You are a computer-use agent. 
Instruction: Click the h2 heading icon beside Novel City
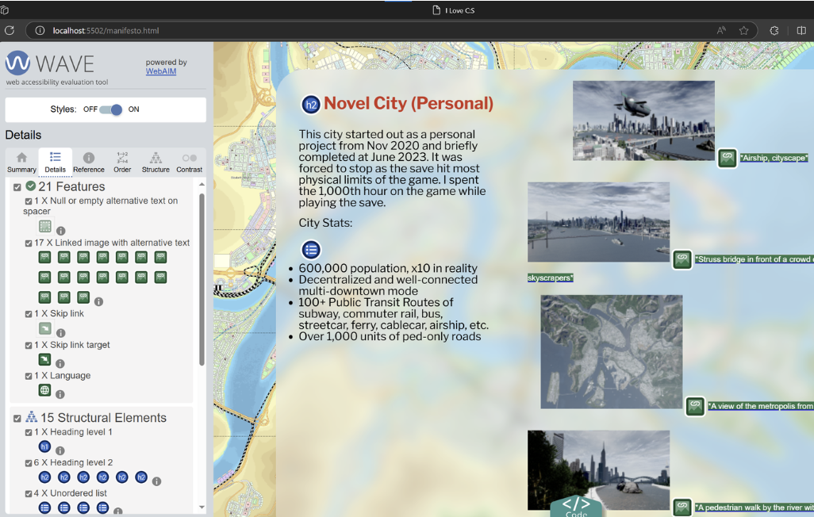click(x=311, y=105)
